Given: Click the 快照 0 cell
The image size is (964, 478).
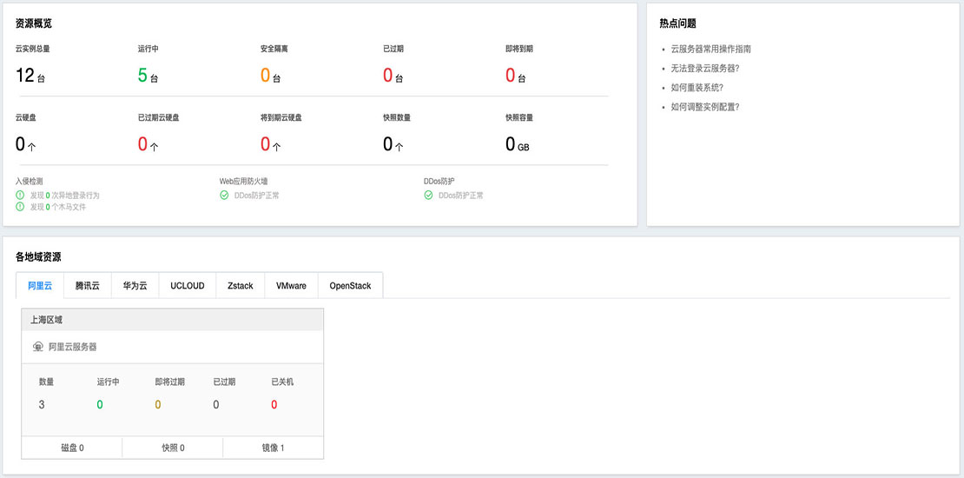Looking at the screenshot, I should [173, 448].
